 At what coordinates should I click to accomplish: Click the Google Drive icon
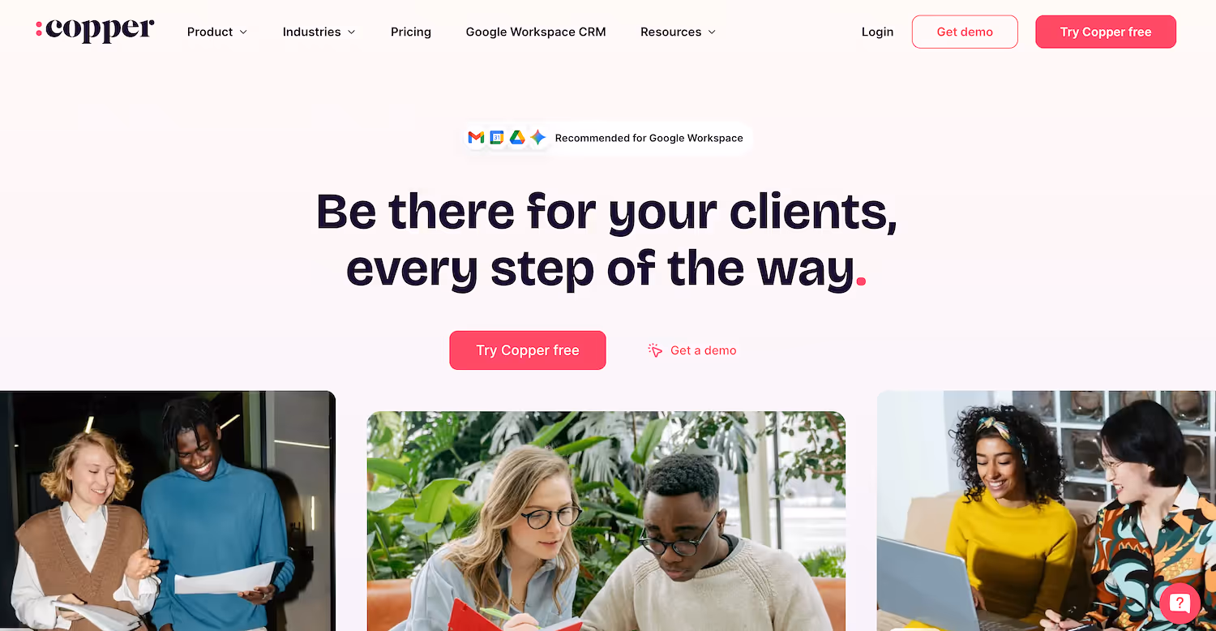pos(517,138)
